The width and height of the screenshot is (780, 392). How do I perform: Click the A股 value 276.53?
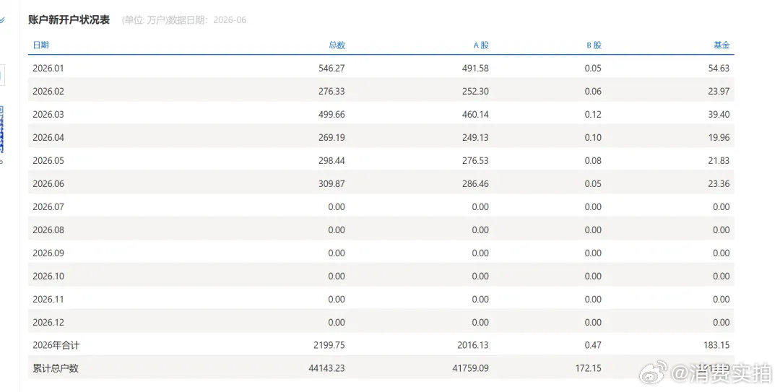tap(475, 161)
